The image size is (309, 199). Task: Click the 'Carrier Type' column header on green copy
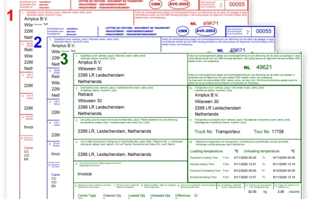click(87, 196)
